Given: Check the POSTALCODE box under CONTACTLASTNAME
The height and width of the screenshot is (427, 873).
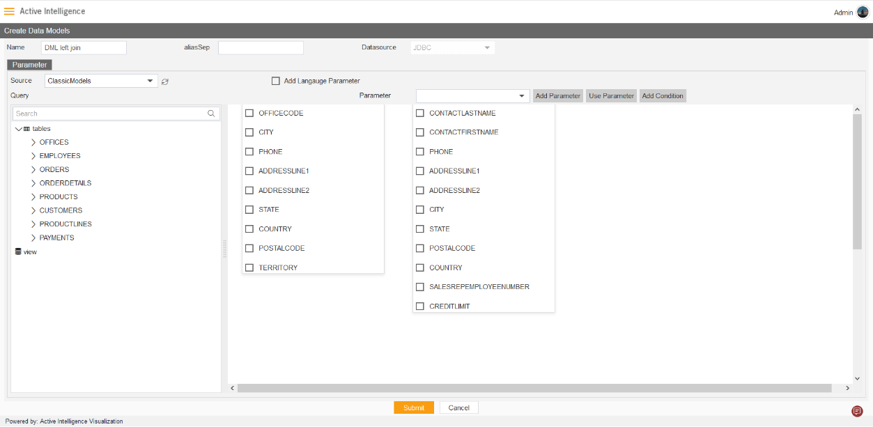Looking at the screenshot, I should (420, 248).
